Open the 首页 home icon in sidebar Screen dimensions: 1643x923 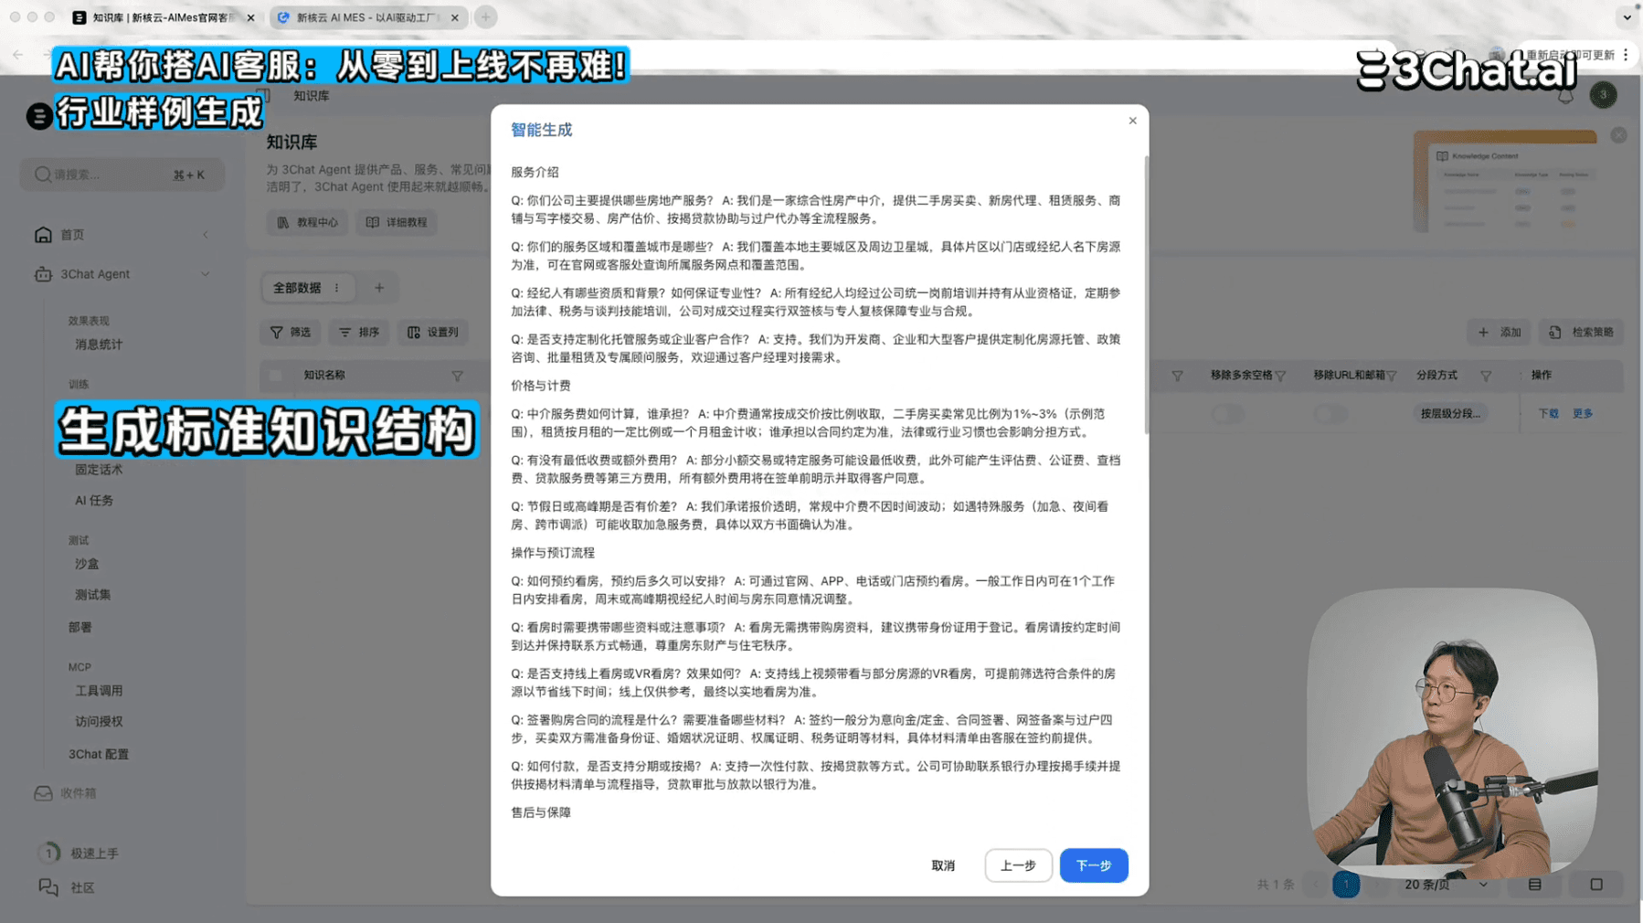coord(43,235)
